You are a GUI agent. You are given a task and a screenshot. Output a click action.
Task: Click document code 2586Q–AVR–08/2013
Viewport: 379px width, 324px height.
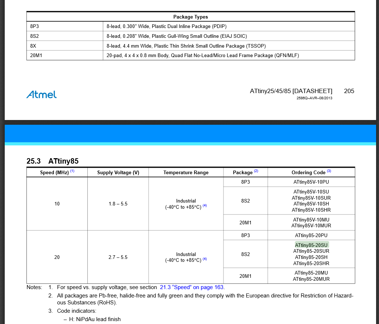pos(315,98)
